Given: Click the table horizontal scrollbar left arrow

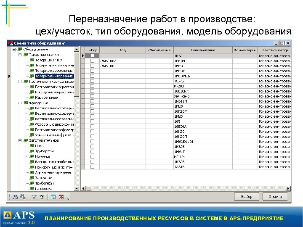Looking at the screenshot, I should 83,188.
